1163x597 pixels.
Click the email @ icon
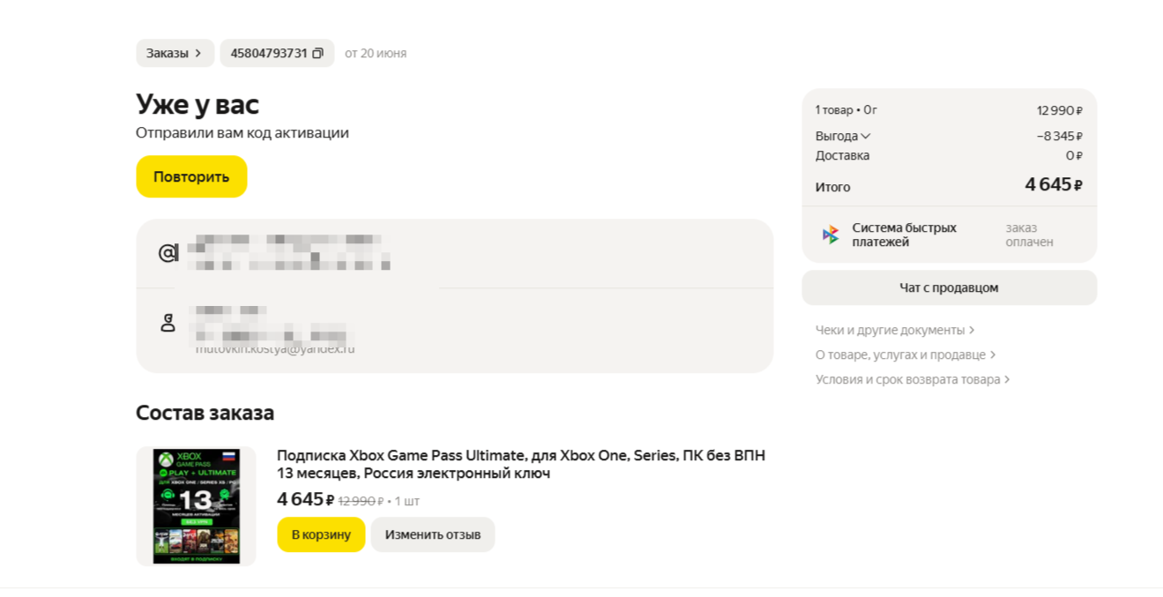coord(168,253)
